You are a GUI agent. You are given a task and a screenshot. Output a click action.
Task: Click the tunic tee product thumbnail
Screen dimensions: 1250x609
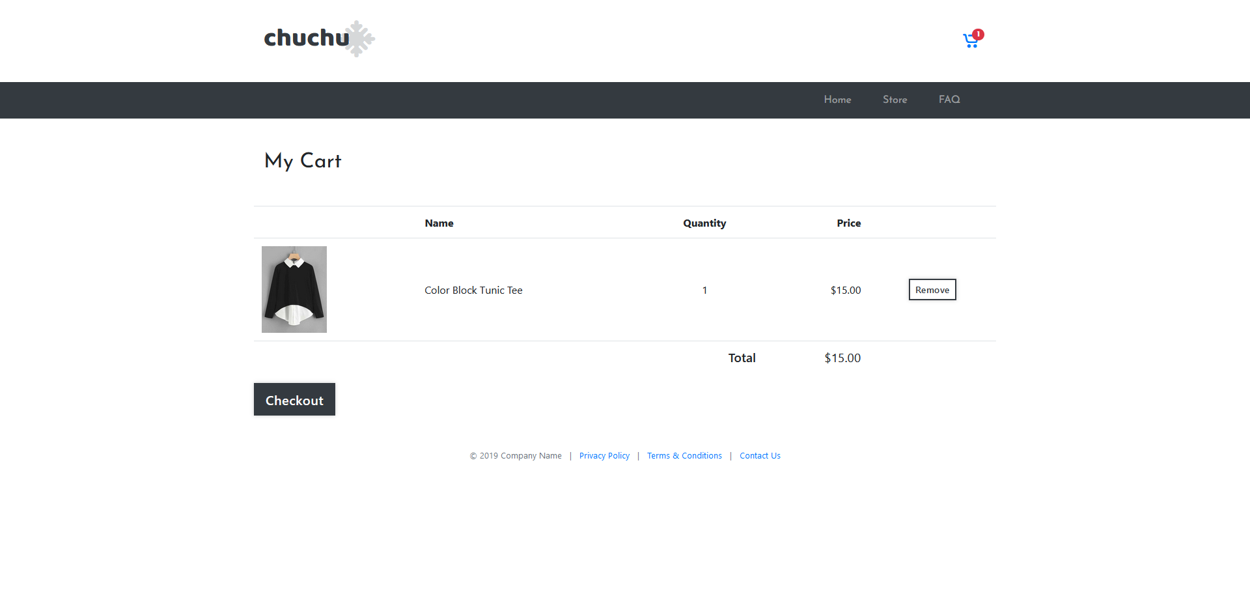(x=294, y=289)
